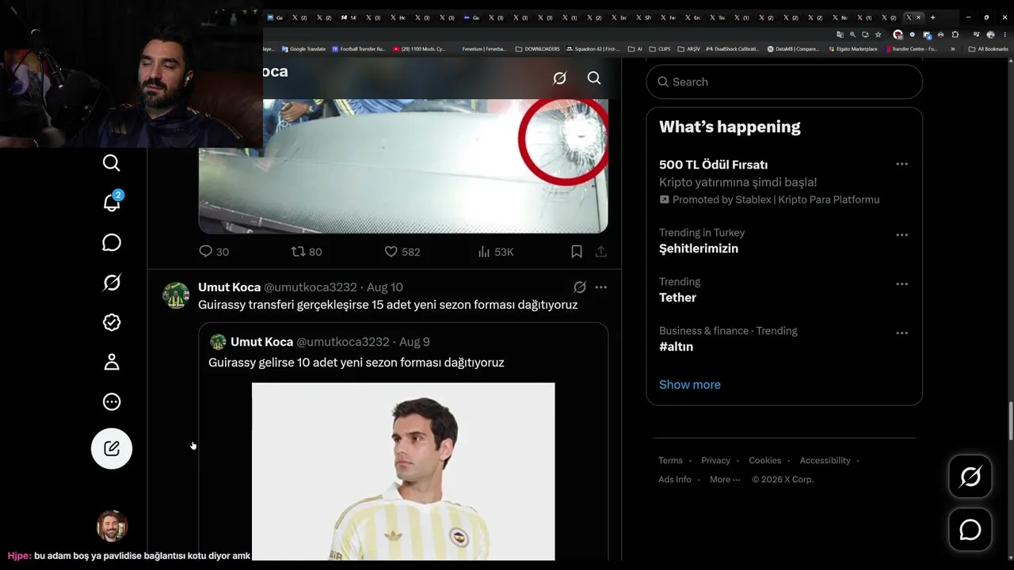
Task: Open the Aug 10 timestamp link
Action: 385,287
